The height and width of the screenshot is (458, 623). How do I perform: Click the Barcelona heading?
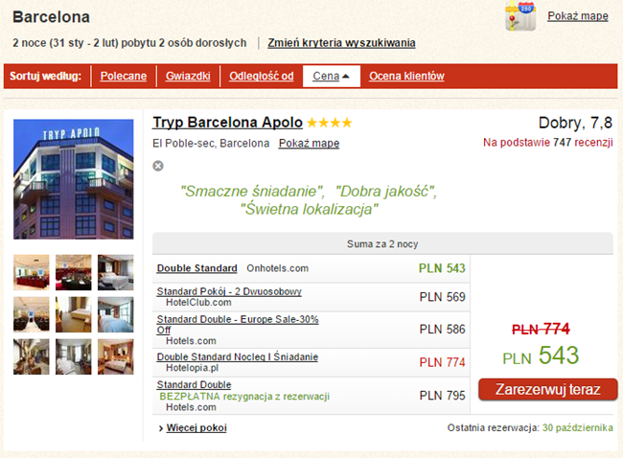pyautogui.click(x=51, y=17)
